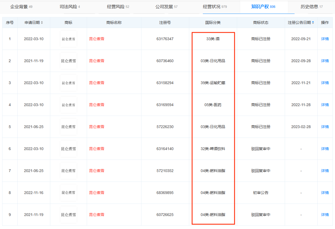Screen dimensions: 335x229
Task: Open trademark thumbnail for 63158294
Action: coord(69,83)
